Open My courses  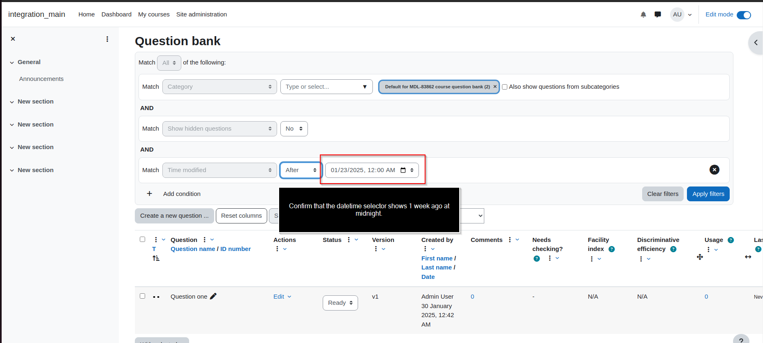[x=154, y=14]
